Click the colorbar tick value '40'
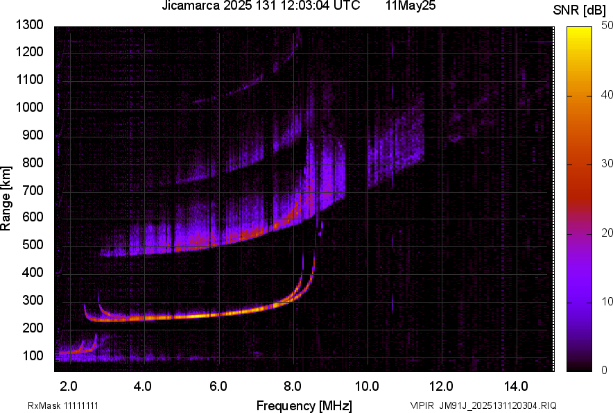 (x=607, y=94)
